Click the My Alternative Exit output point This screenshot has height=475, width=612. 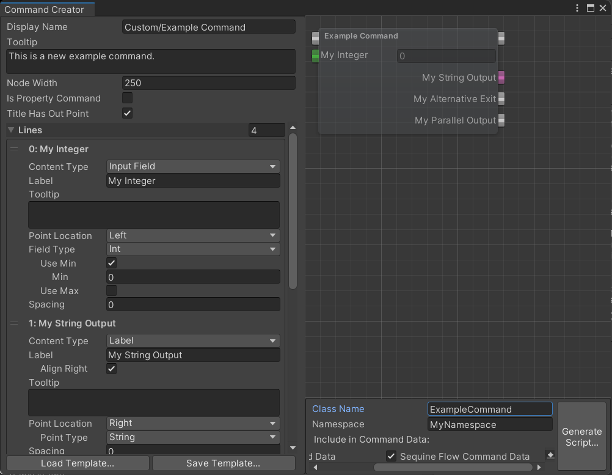click(501, 99)
